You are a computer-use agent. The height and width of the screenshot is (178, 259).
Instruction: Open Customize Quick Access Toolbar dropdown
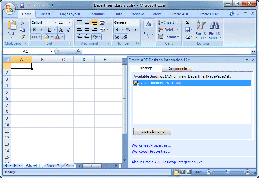point(53,6)
